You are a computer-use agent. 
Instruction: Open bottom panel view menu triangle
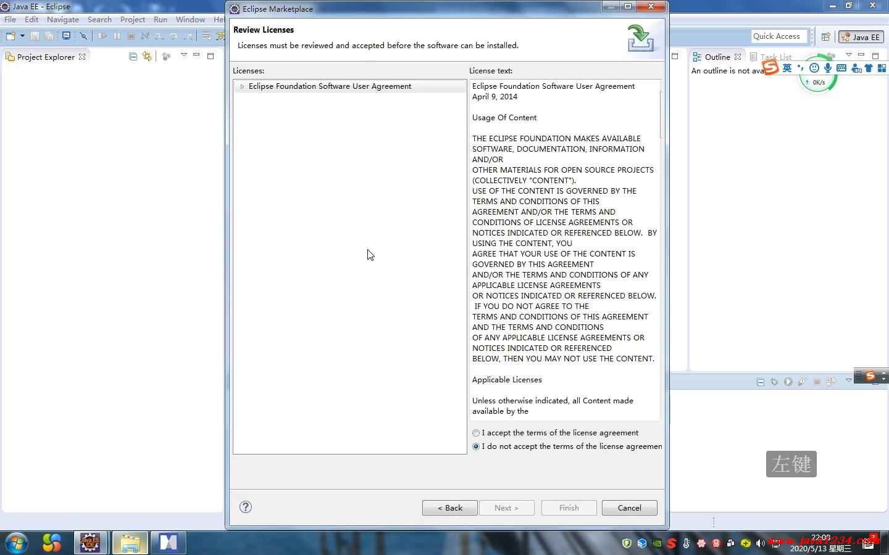(848, 380)
